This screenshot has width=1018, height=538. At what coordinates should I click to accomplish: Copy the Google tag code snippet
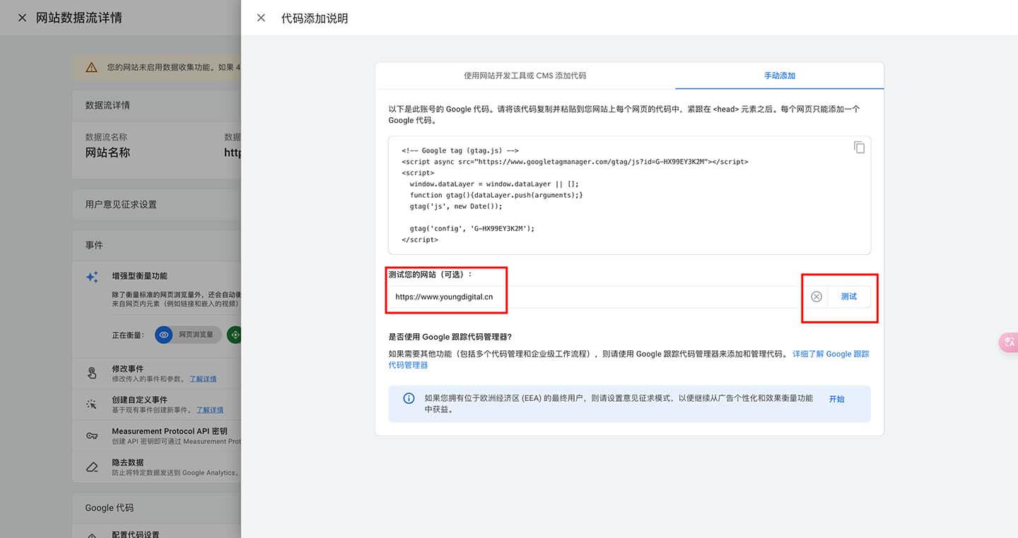click(859, 148)
